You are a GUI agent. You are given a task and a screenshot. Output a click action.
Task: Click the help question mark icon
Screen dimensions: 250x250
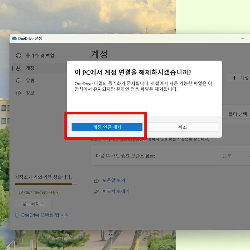(x=97, y=181)
